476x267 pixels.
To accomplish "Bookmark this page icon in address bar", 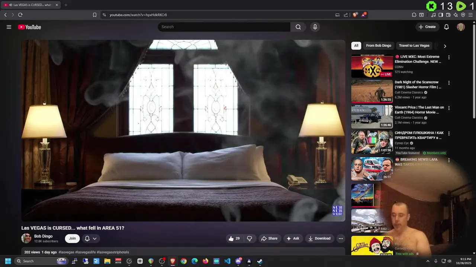I will pyautogui.click(x=94, y=15).
